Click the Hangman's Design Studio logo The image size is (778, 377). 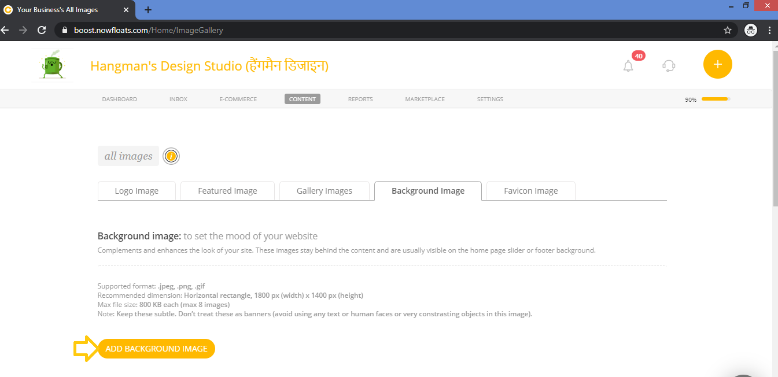point(53,65)
